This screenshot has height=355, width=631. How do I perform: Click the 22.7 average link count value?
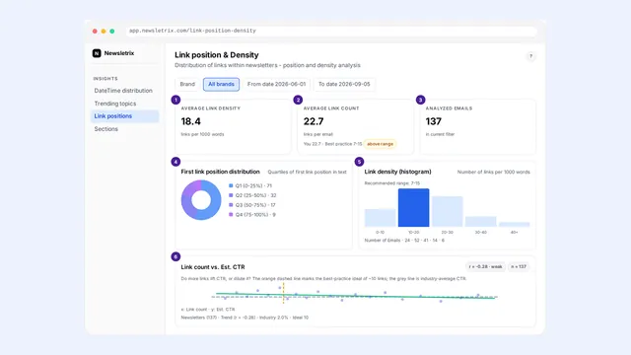tap(314, 121)
